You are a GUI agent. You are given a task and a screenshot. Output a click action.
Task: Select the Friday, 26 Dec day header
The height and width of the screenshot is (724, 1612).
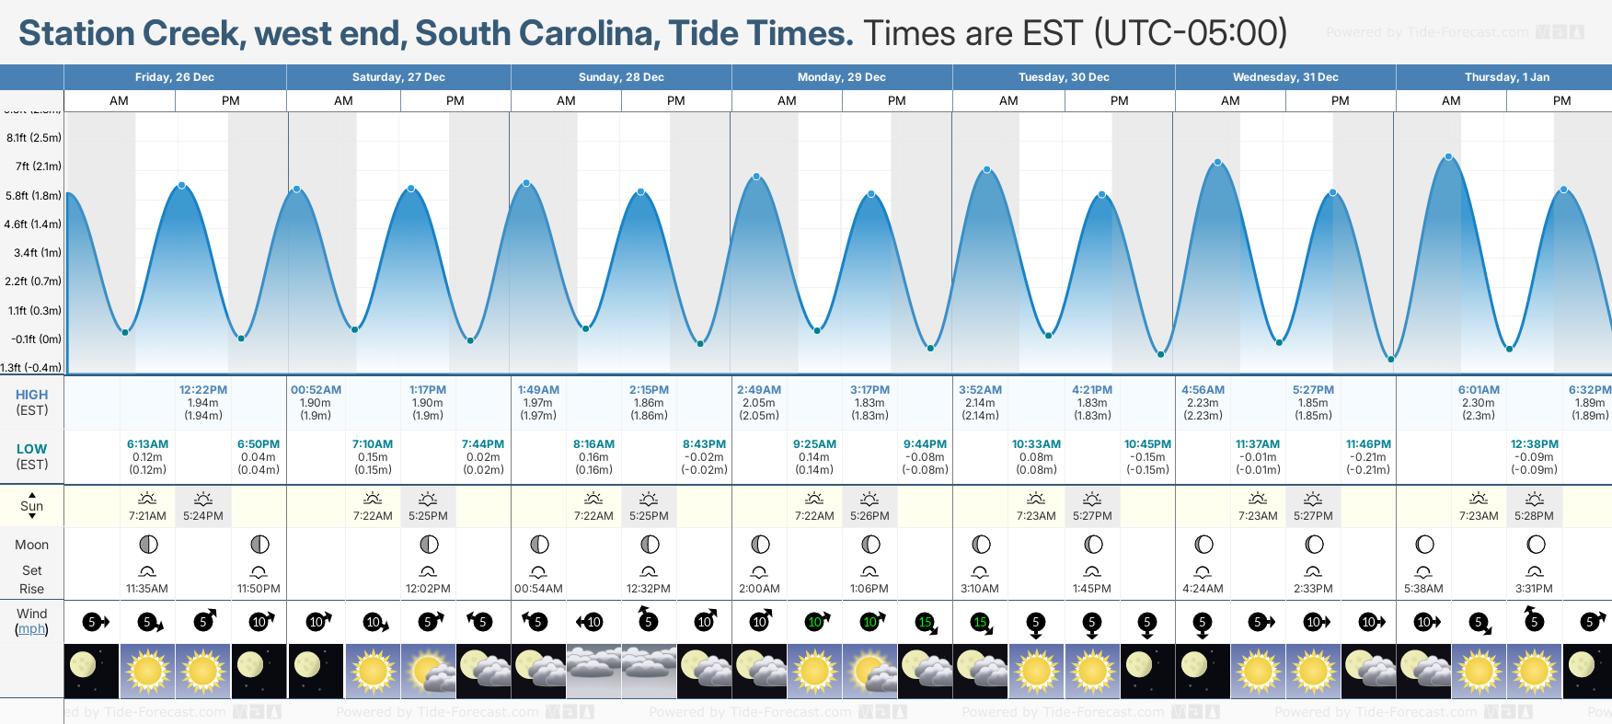175,77
